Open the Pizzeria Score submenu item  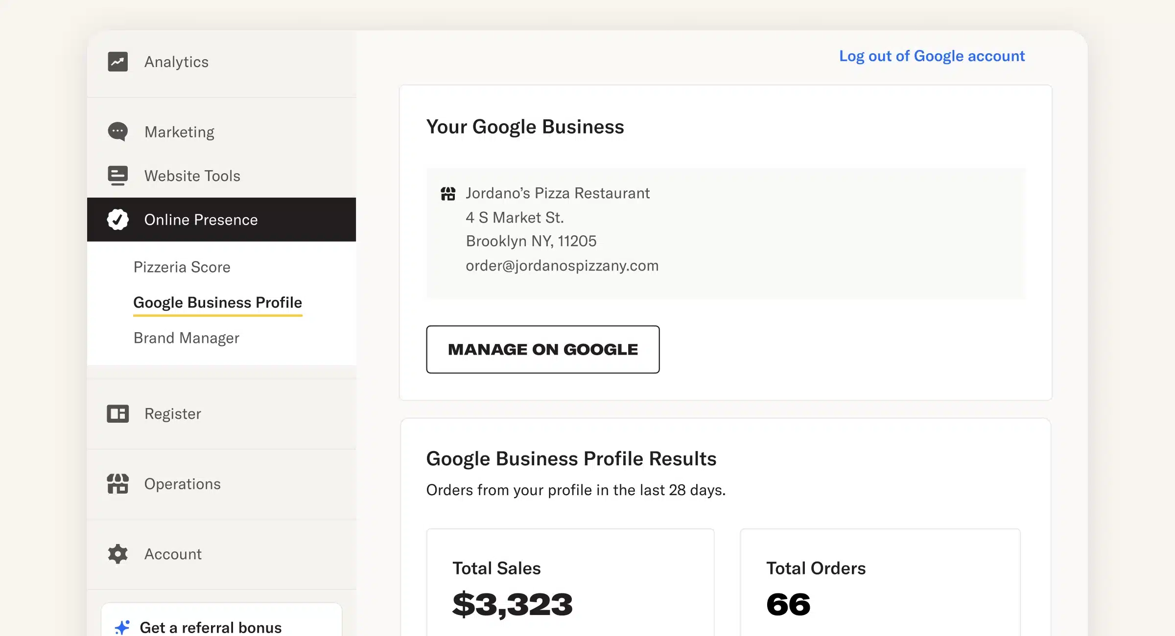(x=182, y=267)
